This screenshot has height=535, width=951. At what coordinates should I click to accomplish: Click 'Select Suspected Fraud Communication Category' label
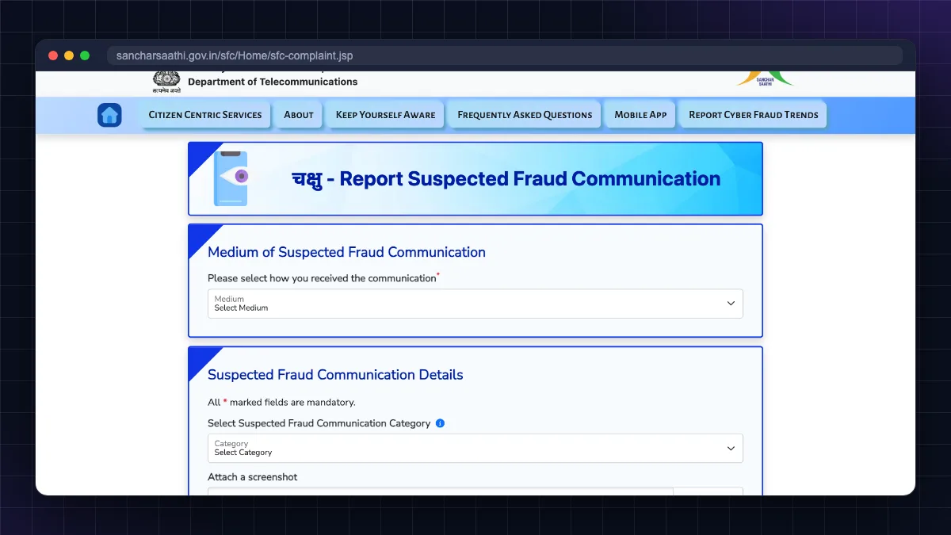pos(319,423)
